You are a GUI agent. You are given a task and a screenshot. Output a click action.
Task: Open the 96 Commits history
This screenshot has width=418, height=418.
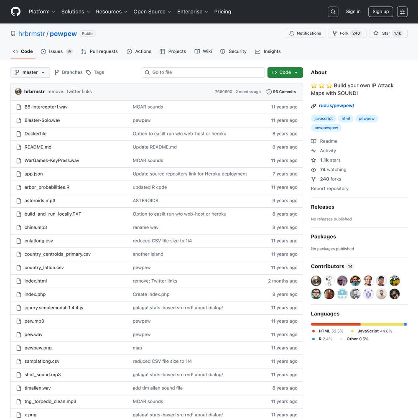281,92
